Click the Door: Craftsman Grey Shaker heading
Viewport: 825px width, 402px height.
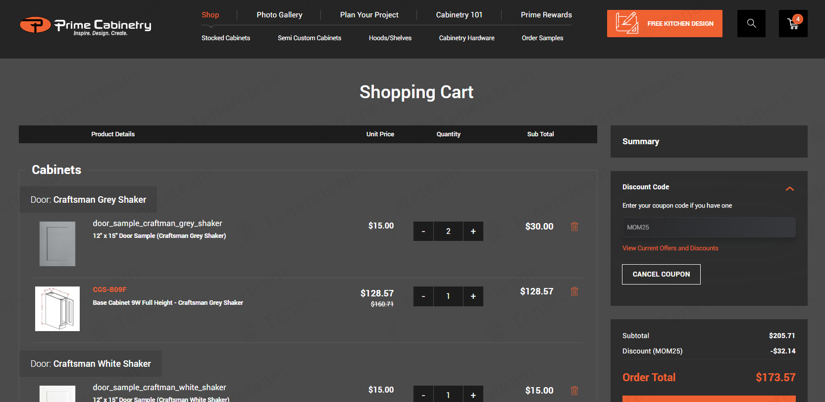(x=88, y=200)
